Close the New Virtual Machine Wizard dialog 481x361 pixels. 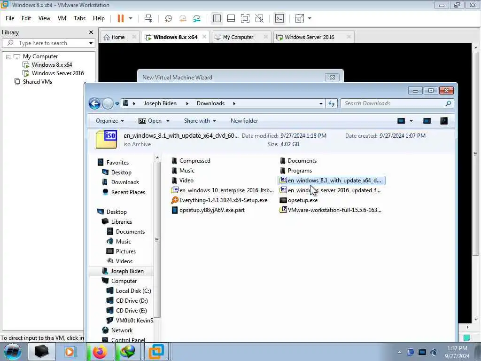tap(332, 78)
